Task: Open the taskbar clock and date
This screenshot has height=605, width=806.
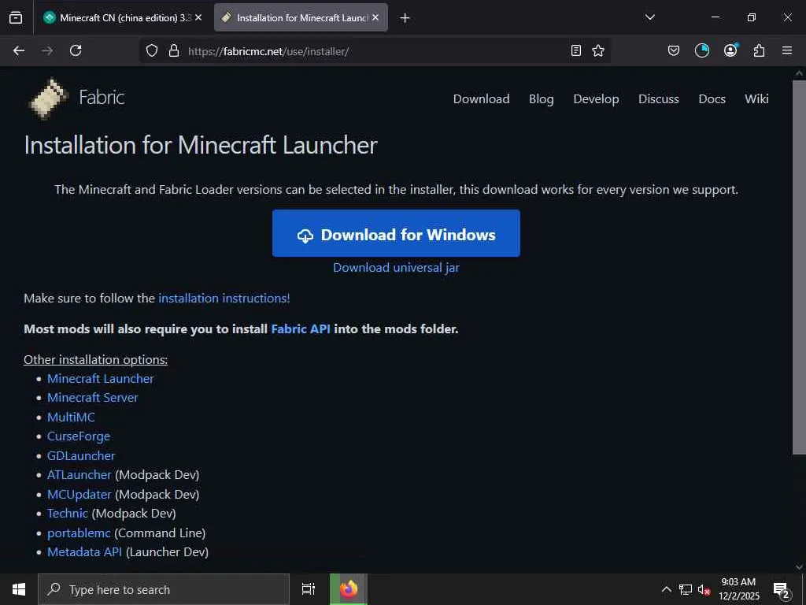Action: pos(738,589)
